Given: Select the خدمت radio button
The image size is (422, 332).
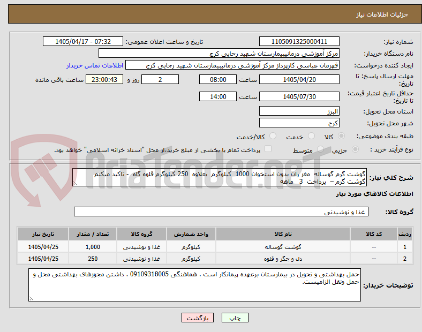Looking at the screenshot, I should tap(311, 136).
